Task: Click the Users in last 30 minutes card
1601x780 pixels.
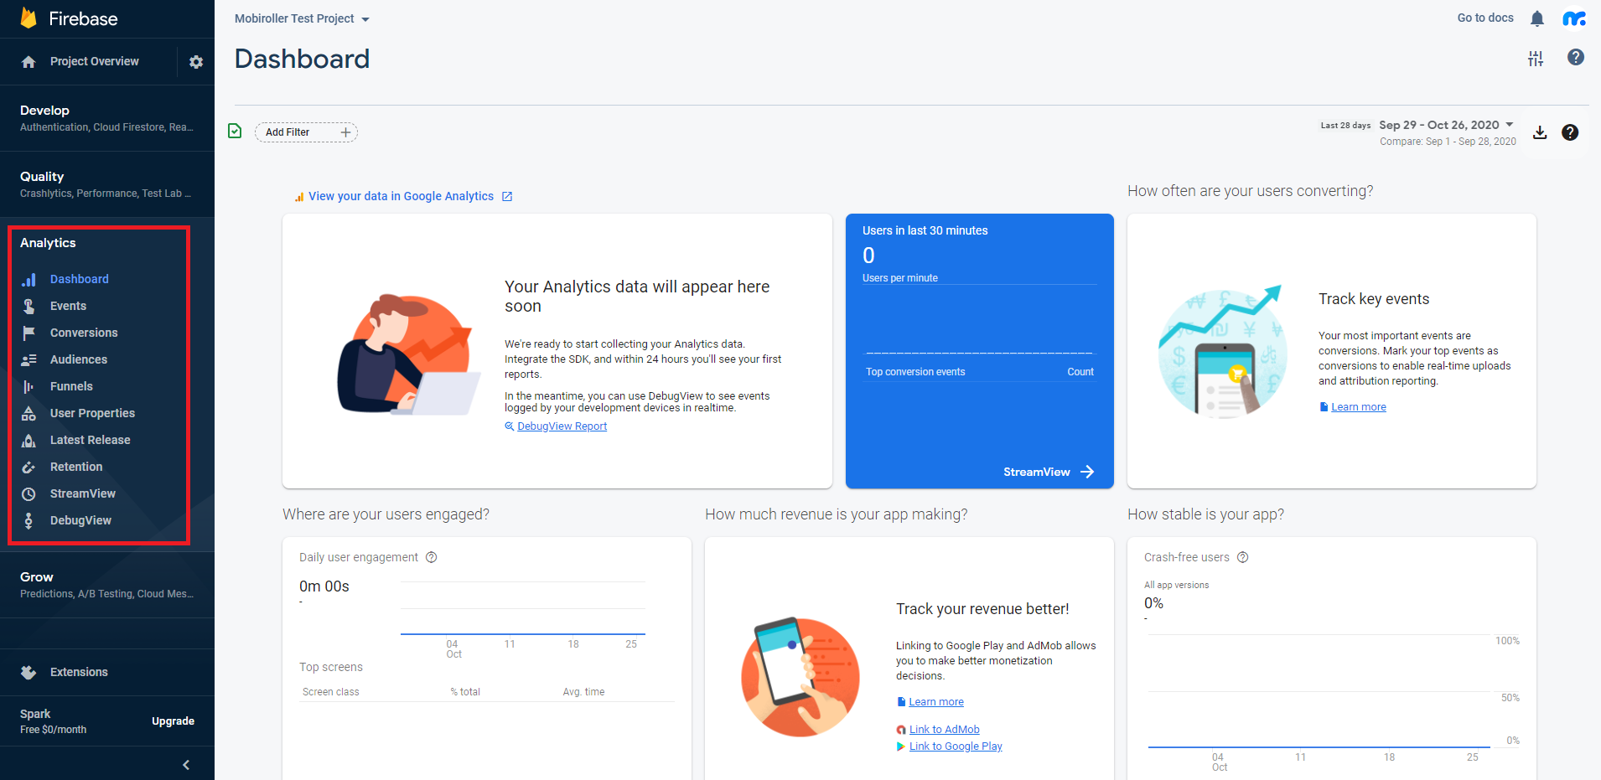Action: [980, 351]
